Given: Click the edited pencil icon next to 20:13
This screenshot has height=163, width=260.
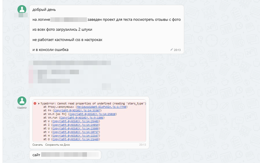Looking at the screenshot, I should [172, 49].
